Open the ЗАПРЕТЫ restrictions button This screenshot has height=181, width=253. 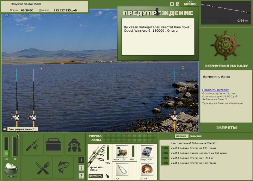(226, 128)
